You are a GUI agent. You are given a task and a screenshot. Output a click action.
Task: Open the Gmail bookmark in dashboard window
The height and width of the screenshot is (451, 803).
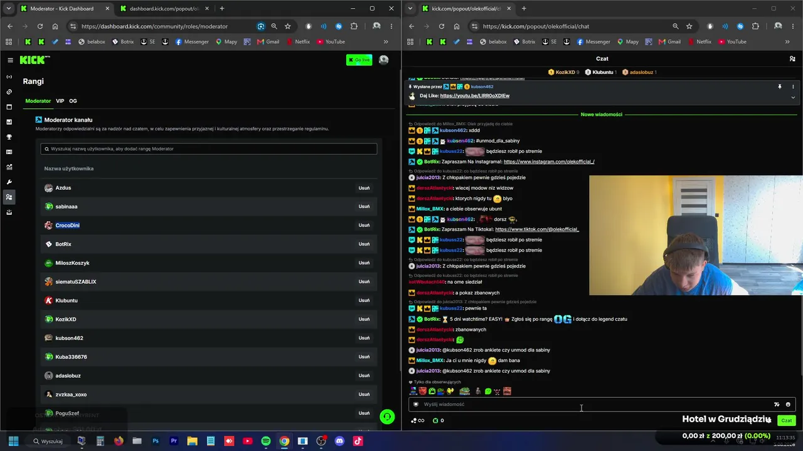(x=268, y=42)
